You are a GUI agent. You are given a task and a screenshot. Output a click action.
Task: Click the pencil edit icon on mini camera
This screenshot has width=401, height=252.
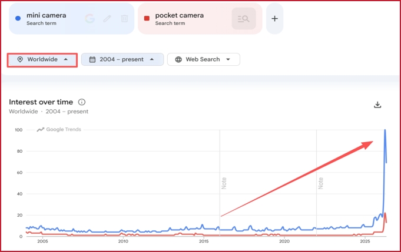click(107, 19)
